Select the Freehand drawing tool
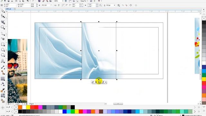Image resolution: width=206 pixels, height=116 pixels. [x=3, y=34]
